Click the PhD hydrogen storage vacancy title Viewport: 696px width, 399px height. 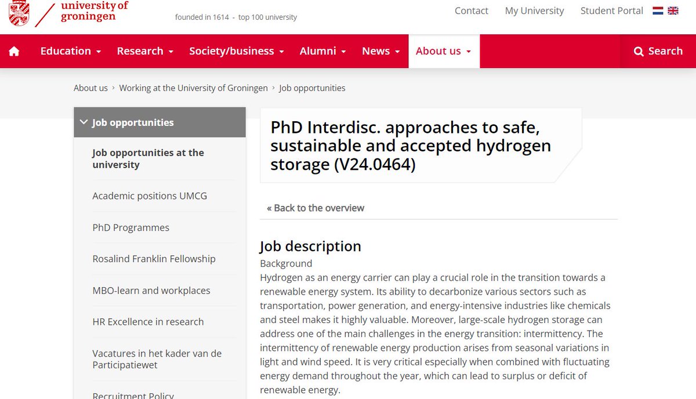[411, 146]
